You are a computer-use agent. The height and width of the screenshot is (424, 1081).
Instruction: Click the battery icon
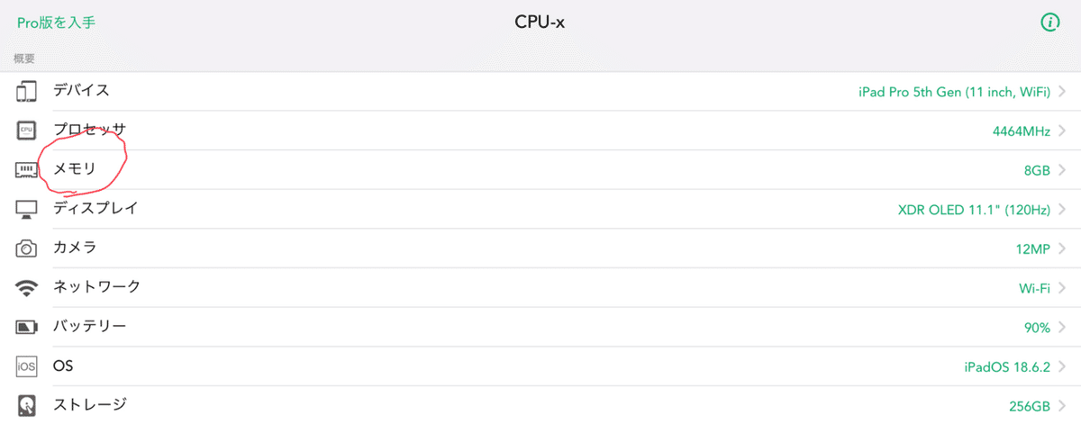pos(27,327)
